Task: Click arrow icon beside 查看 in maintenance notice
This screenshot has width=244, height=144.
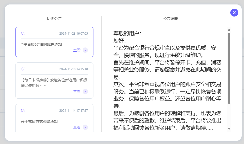Action: [x=85, y=50]
